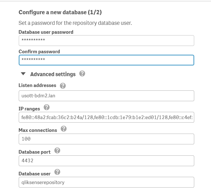211x191 pixels.
Task: Click the "Database user password" label text
Action: click(46, 32)
